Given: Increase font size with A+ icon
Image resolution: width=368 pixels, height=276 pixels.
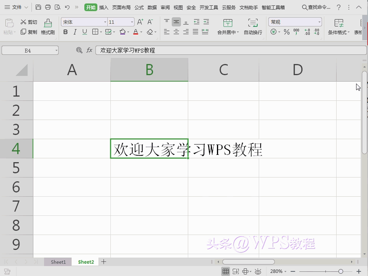Looking at the screenshot, I should pyautogui.click(x=140, y=22).
